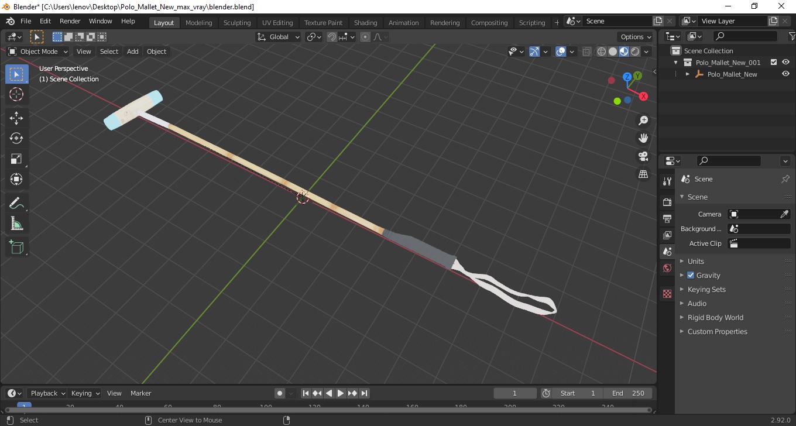This screenshot has height=426, width=796.
Task: Switch to Modeling workspace tab
Action: [x=198, y=23]
